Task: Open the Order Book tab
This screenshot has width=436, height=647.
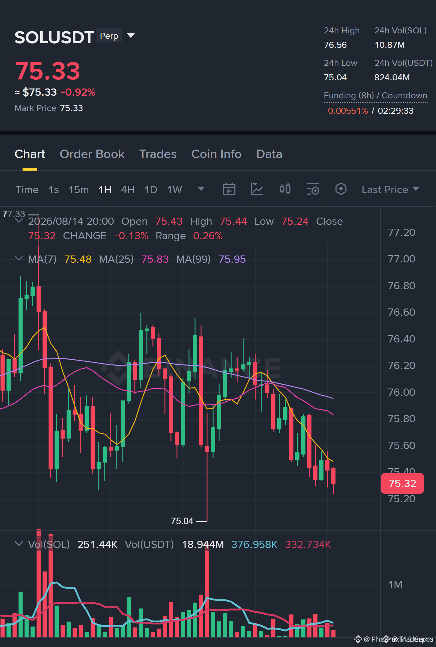Action: click(92, 154)
